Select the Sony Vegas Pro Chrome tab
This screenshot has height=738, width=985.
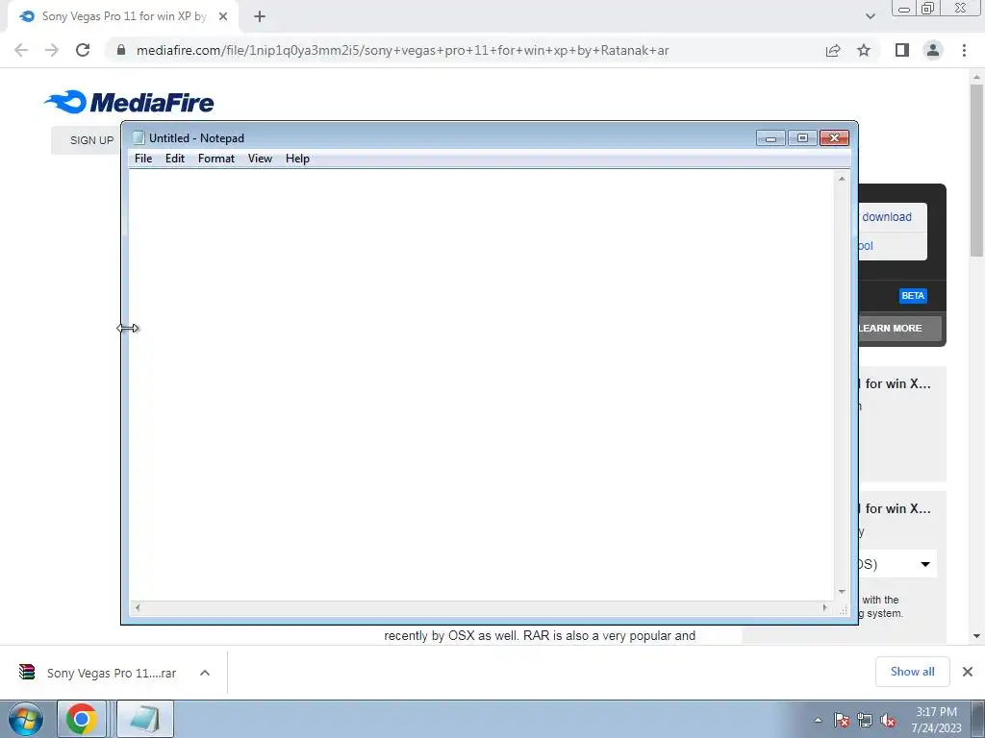pyautogui.click(x=123, y=16)
